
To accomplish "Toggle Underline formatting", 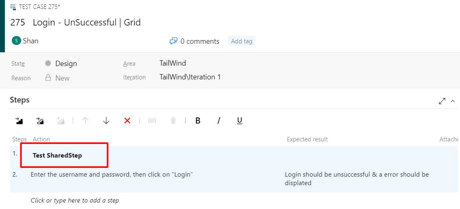I will click(x=240, y=120).
